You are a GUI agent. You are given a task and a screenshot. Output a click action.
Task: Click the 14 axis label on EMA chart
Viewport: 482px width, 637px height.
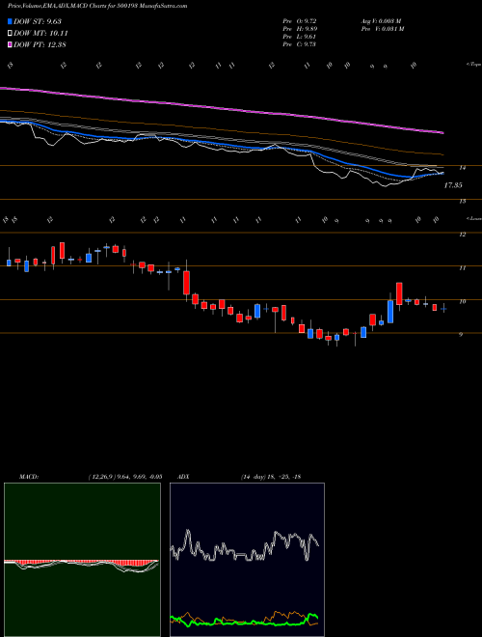point(463,167)
